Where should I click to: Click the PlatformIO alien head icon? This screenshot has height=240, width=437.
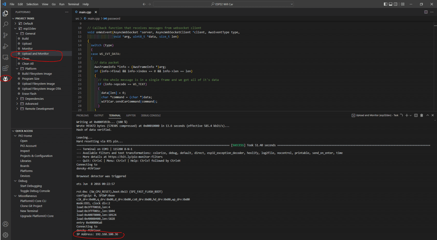pyautogui.click(x=5, y=79)
